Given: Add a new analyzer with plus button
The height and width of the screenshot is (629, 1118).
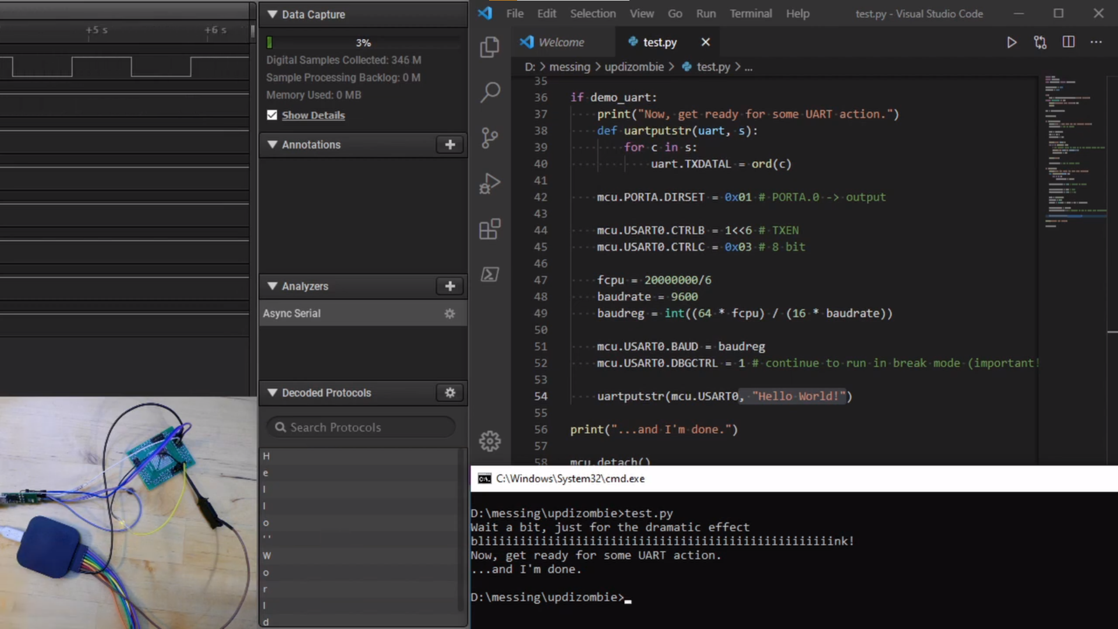Looking at the screenshot, I should 450,286.
